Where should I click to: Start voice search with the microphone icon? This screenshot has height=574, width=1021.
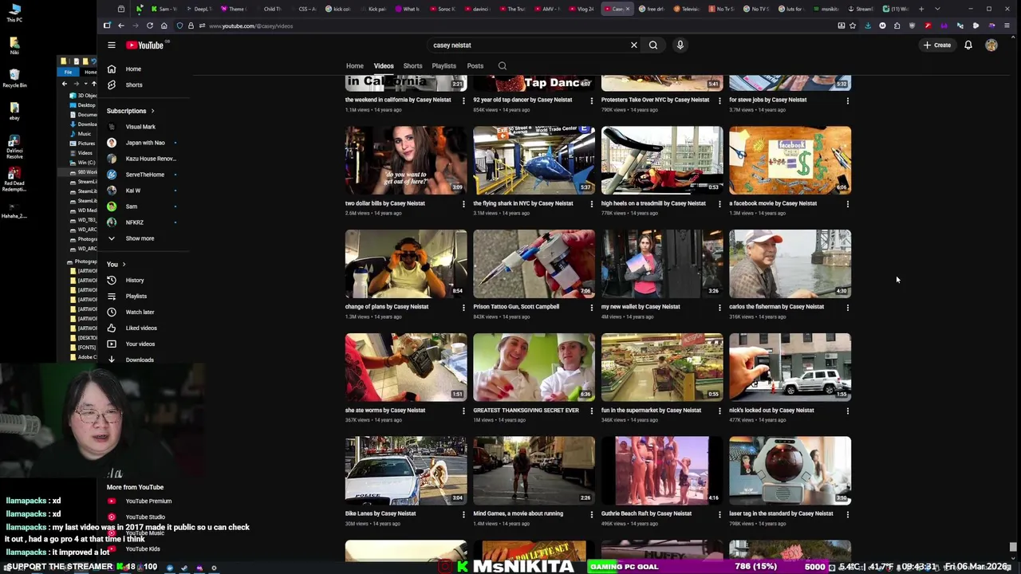[680, 45]
